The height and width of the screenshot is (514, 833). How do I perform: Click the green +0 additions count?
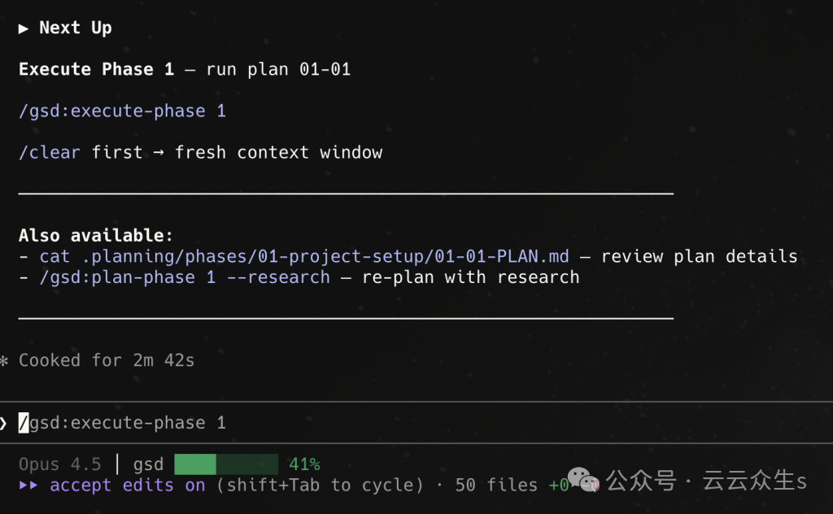(558, 485)
